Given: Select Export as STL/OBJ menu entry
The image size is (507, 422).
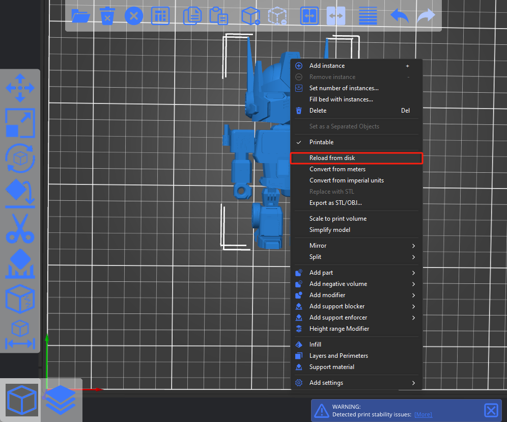Looking at the screenshot, I should tap(335, 203).
